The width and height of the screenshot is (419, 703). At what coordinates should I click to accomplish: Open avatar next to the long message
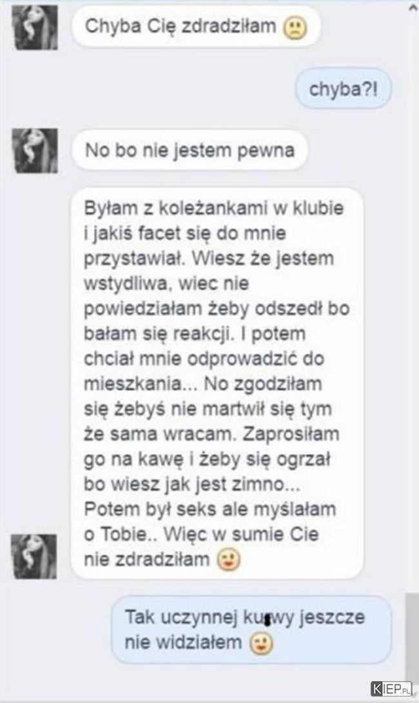35,557
